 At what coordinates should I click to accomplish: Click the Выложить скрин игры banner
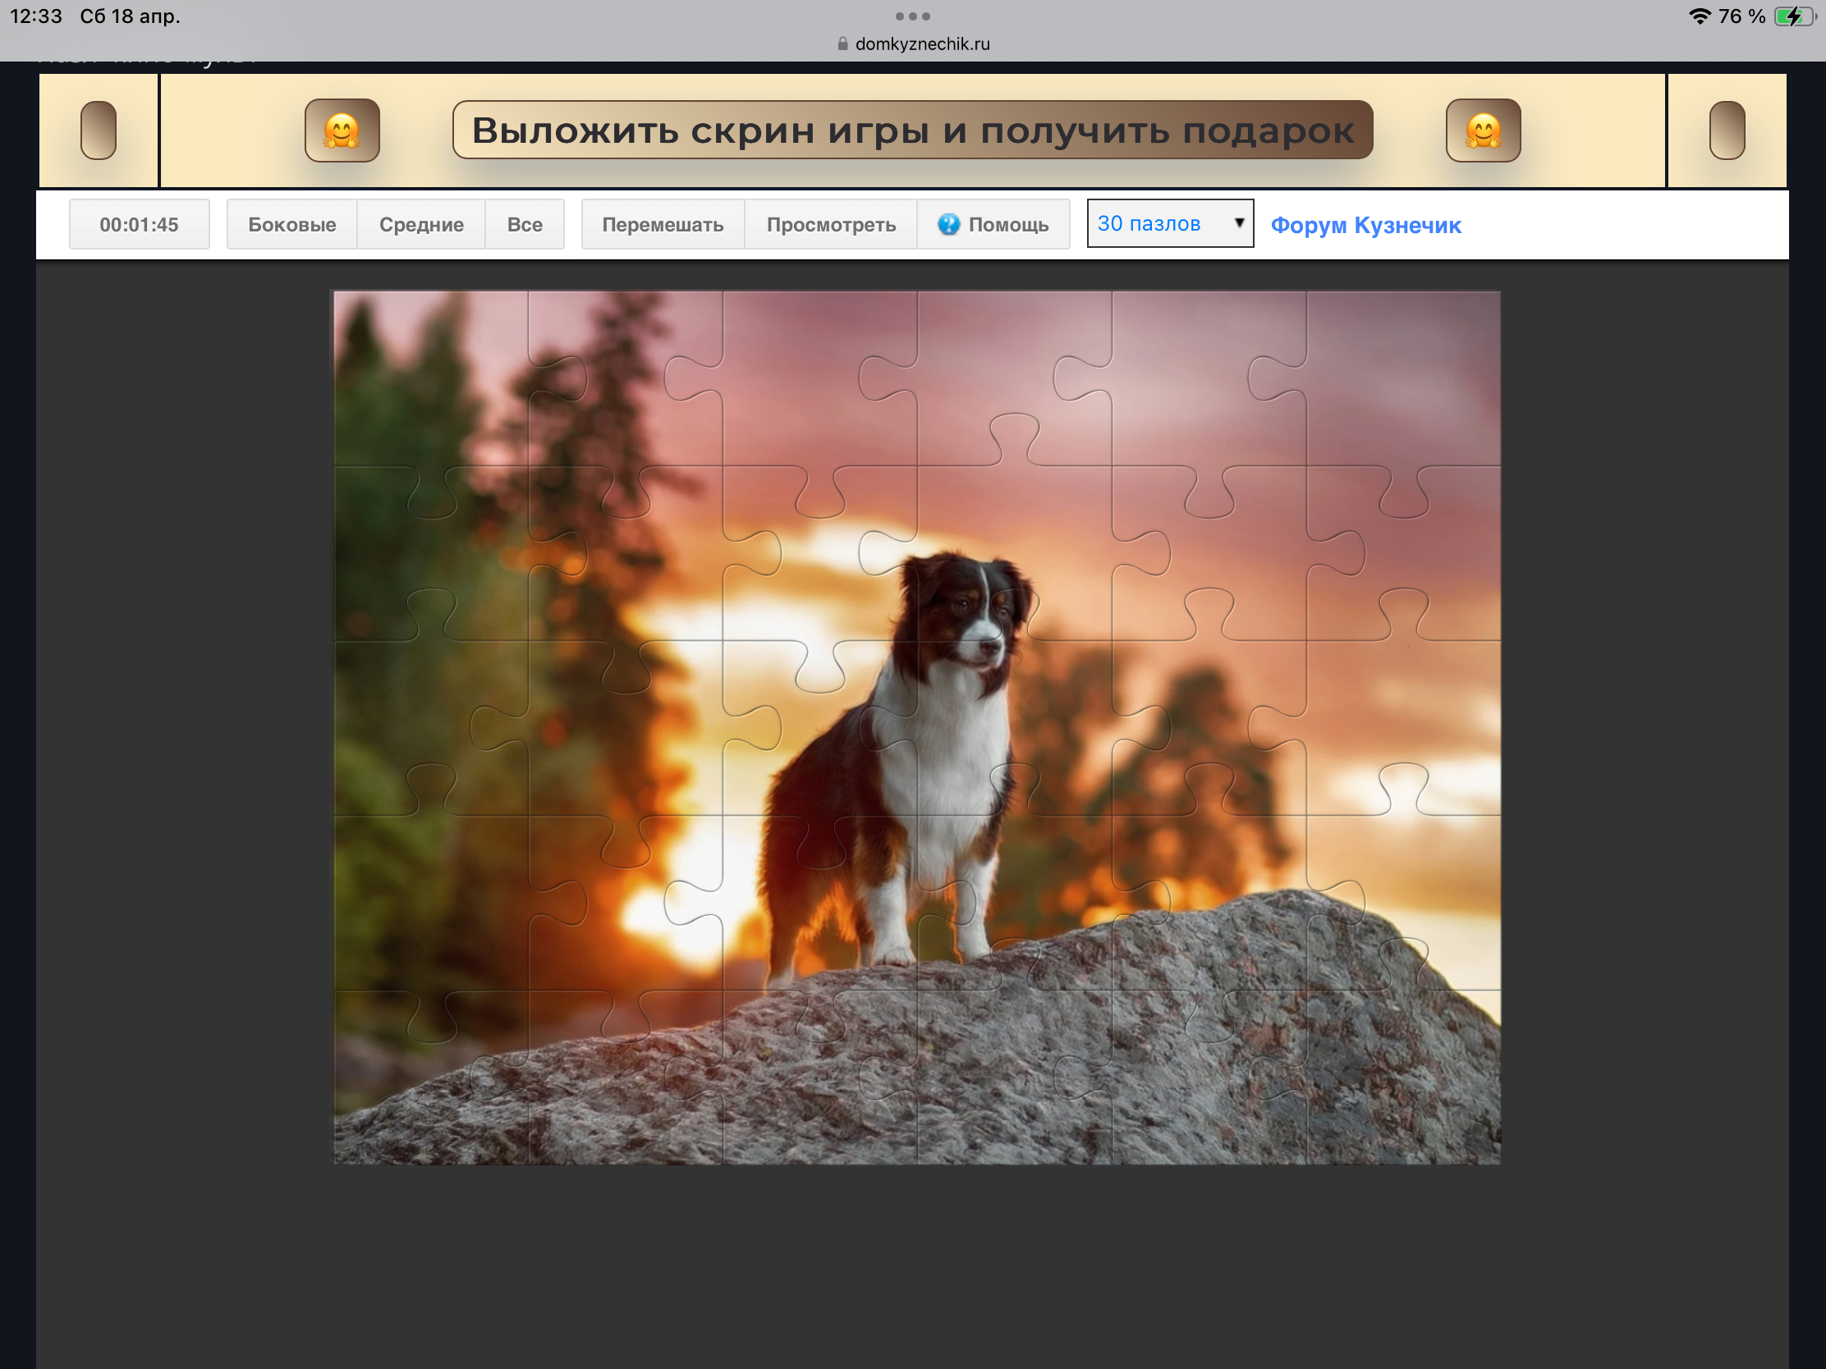(x=912, y=130)
